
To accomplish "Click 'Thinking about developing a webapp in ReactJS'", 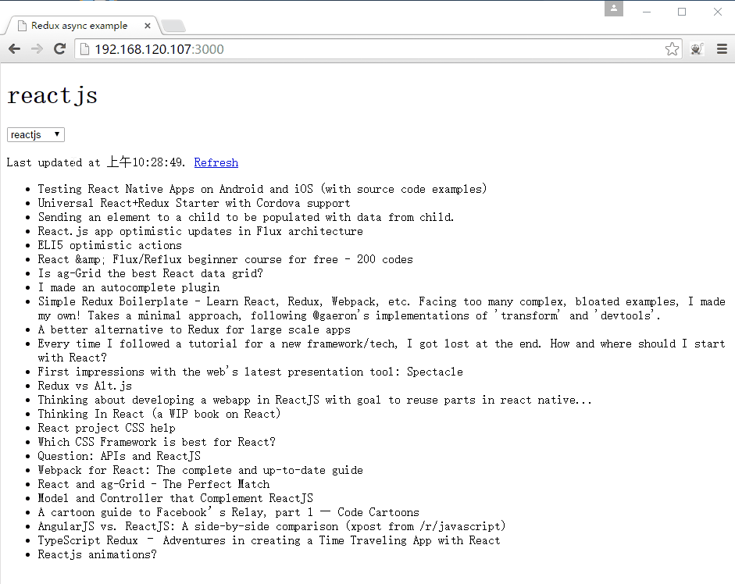I will tap(315, 400).
